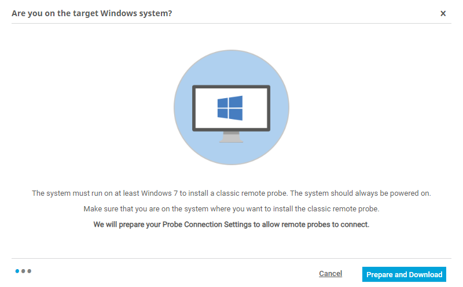Select the last gray step dot
Viewport: 463px width, 287px height.
pyautogui.click(x=30, y=271)
